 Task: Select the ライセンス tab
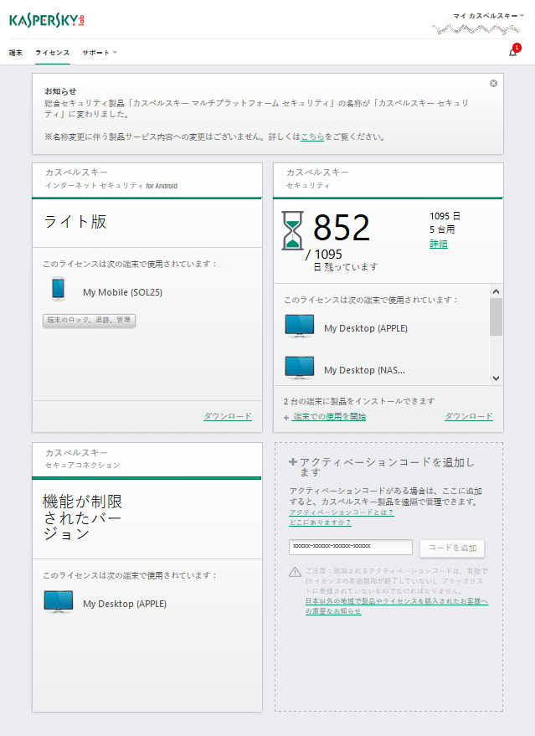click(52, 53)
